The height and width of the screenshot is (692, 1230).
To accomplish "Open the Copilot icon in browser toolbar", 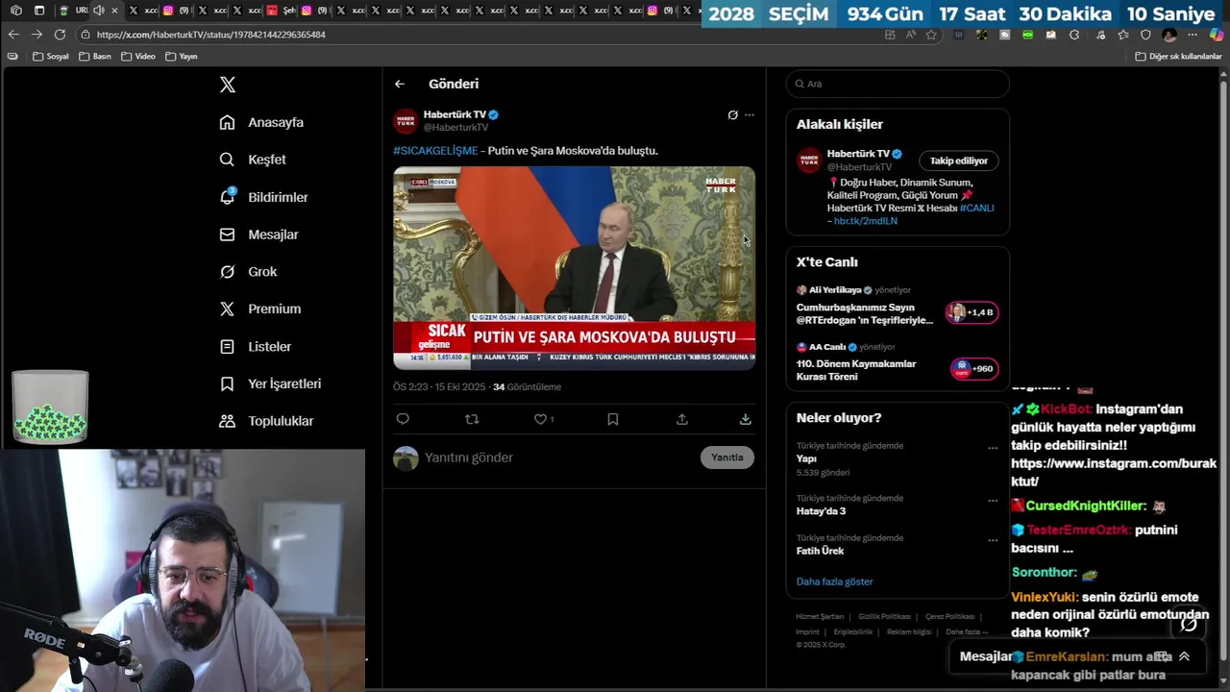I will (1218, 35).
